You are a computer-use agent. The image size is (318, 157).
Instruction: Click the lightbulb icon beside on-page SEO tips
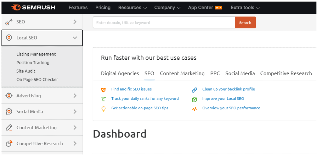pos(103,109)
